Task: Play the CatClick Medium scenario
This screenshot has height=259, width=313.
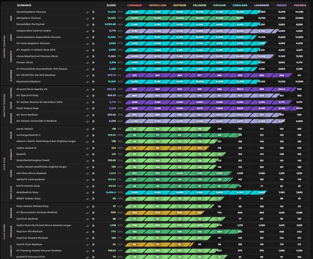Action: click(x=93, y=219)
